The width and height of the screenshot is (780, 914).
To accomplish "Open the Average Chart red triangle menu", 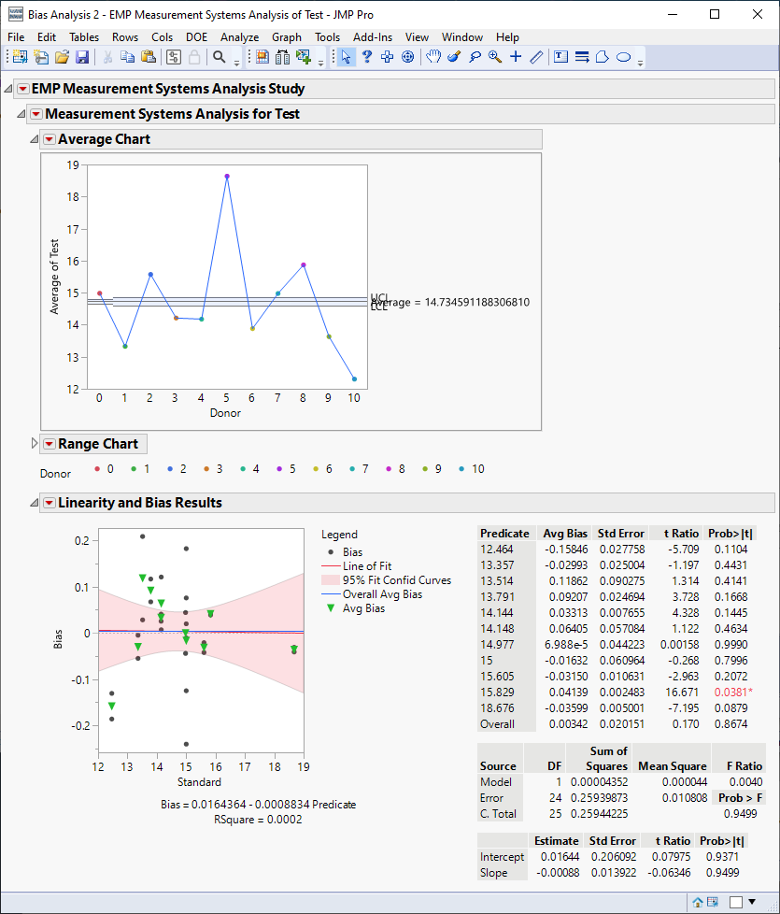I will [x=50, y=137].
